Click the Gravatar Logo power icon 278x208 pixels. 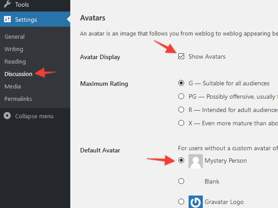click(x=196, y=202)
